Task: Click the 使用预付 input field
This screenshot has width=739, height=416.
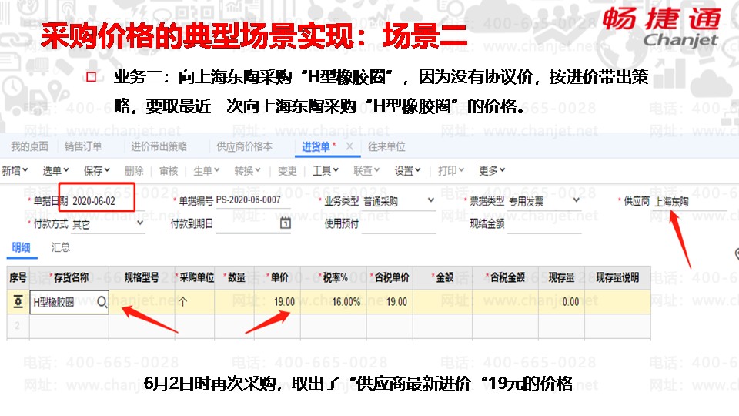Action: point(399,224)
